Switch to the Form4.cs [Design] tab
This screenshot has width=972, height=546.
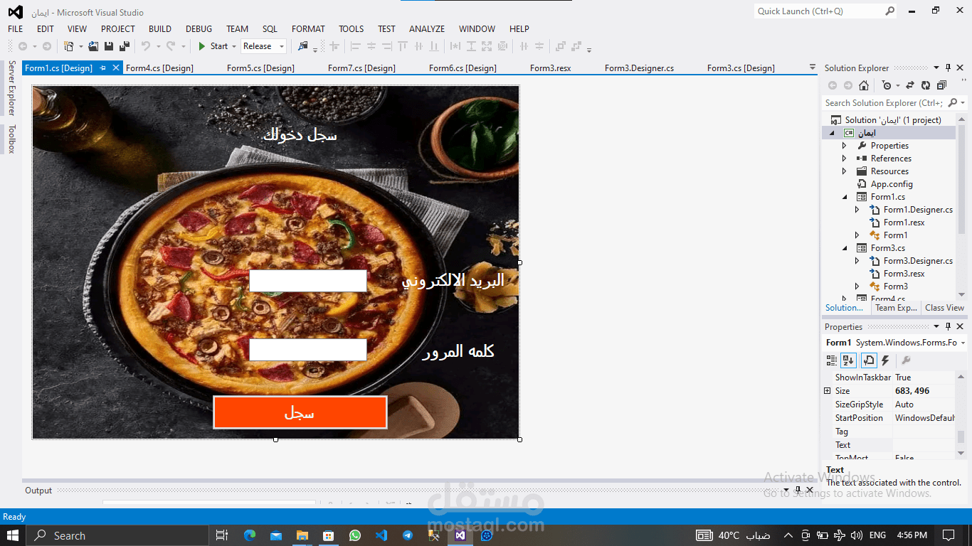(159, 68)
